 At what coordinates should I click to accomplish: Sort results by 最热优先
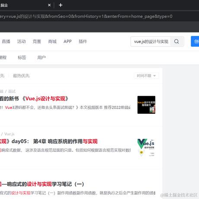point(21,76)
